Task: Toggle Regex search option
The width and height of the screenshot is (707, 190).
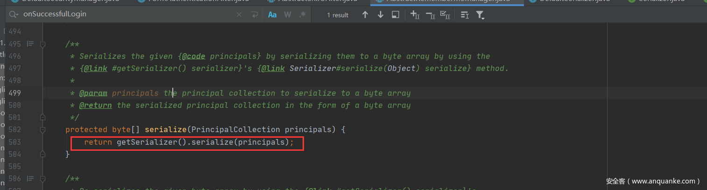Action: point(302,15)
